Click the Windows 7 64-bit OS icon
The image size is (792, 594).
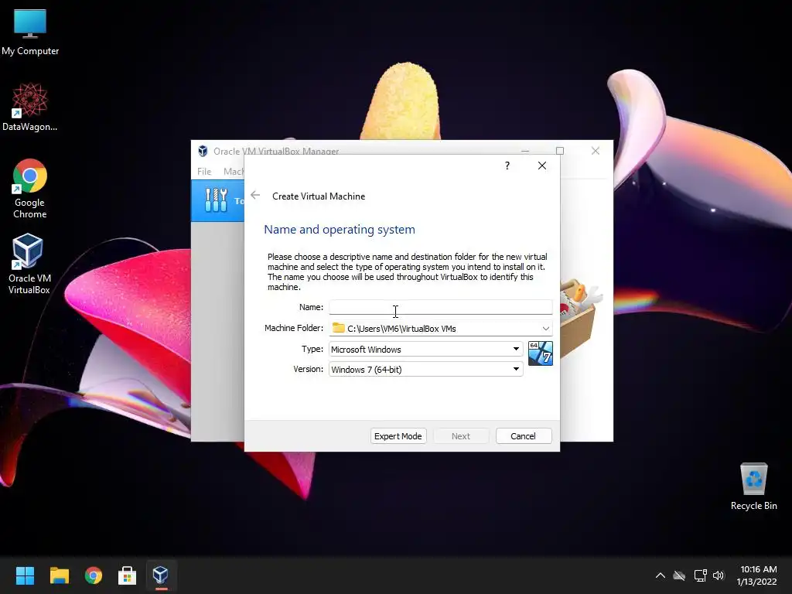pos(541,353)
